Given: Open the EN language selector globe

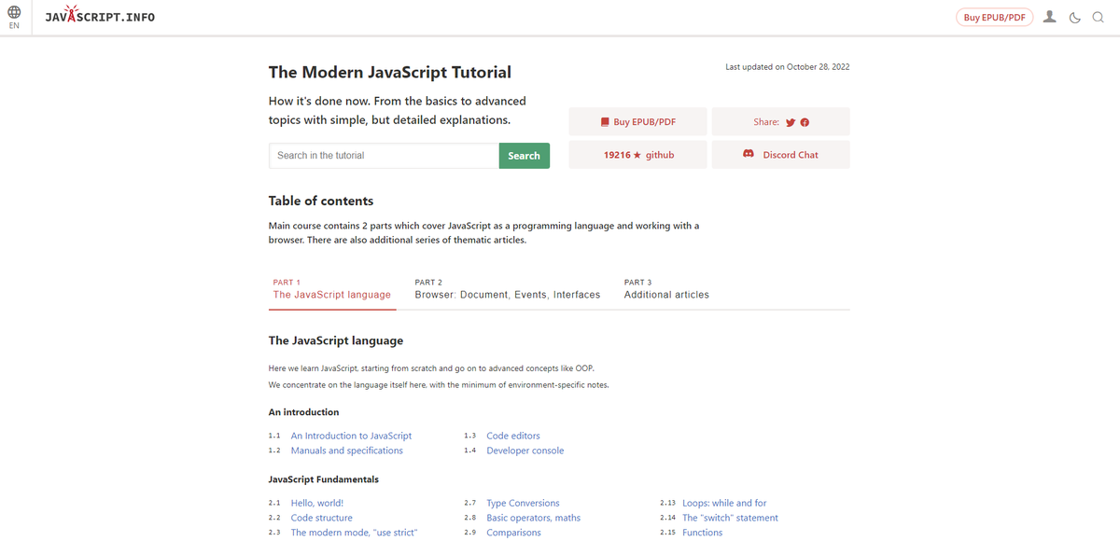Looking at the screenshot, I should click(x=13, y=13).
